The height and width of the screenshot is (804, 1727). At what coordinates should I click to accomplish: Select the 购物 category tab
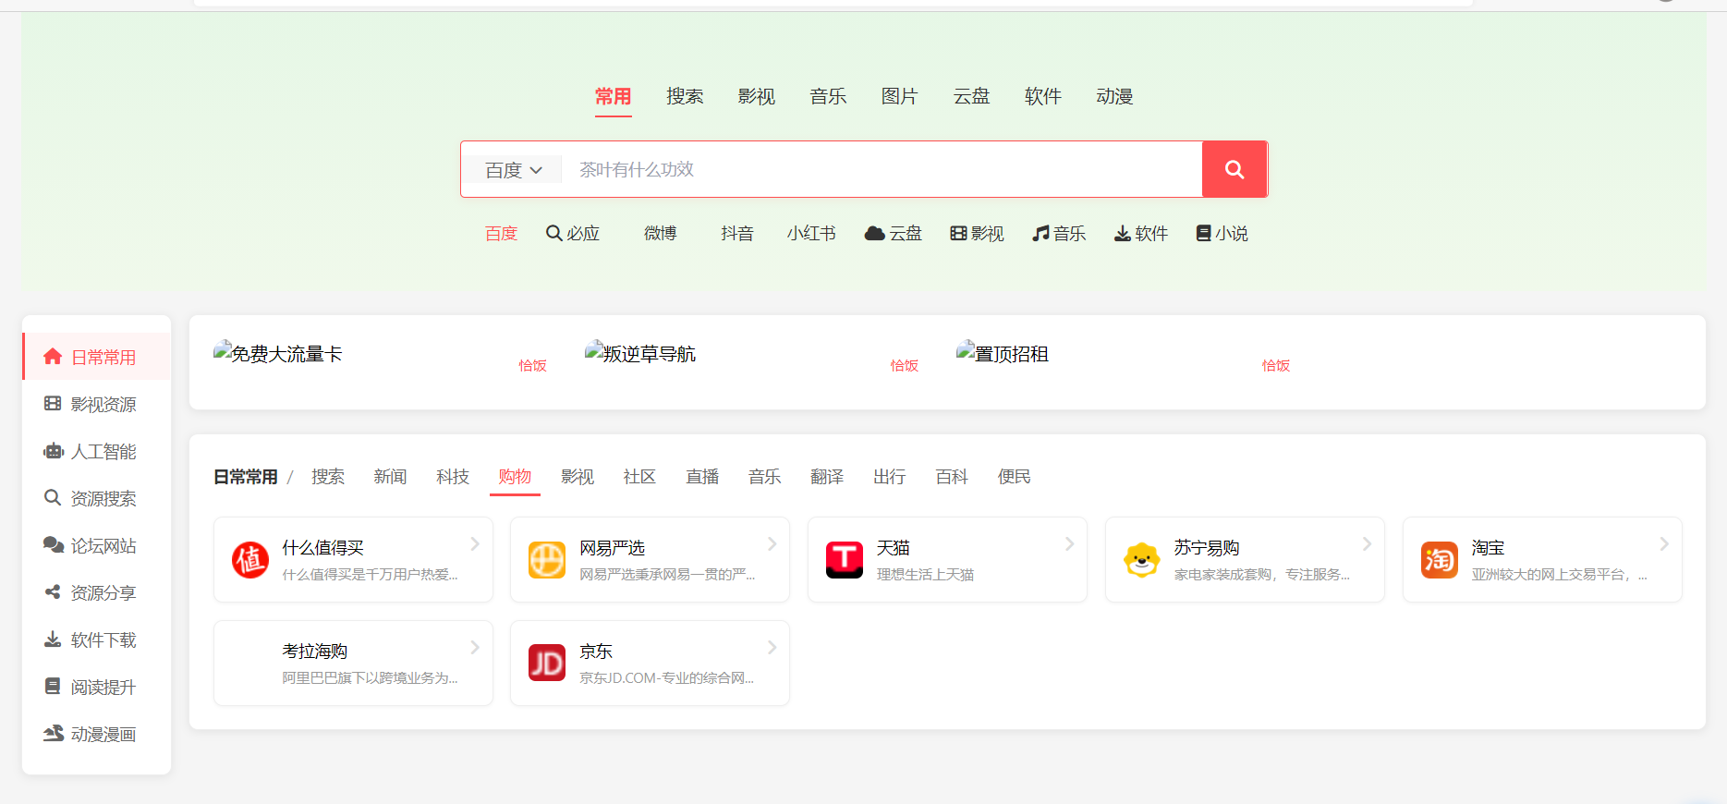coord(515,477)
